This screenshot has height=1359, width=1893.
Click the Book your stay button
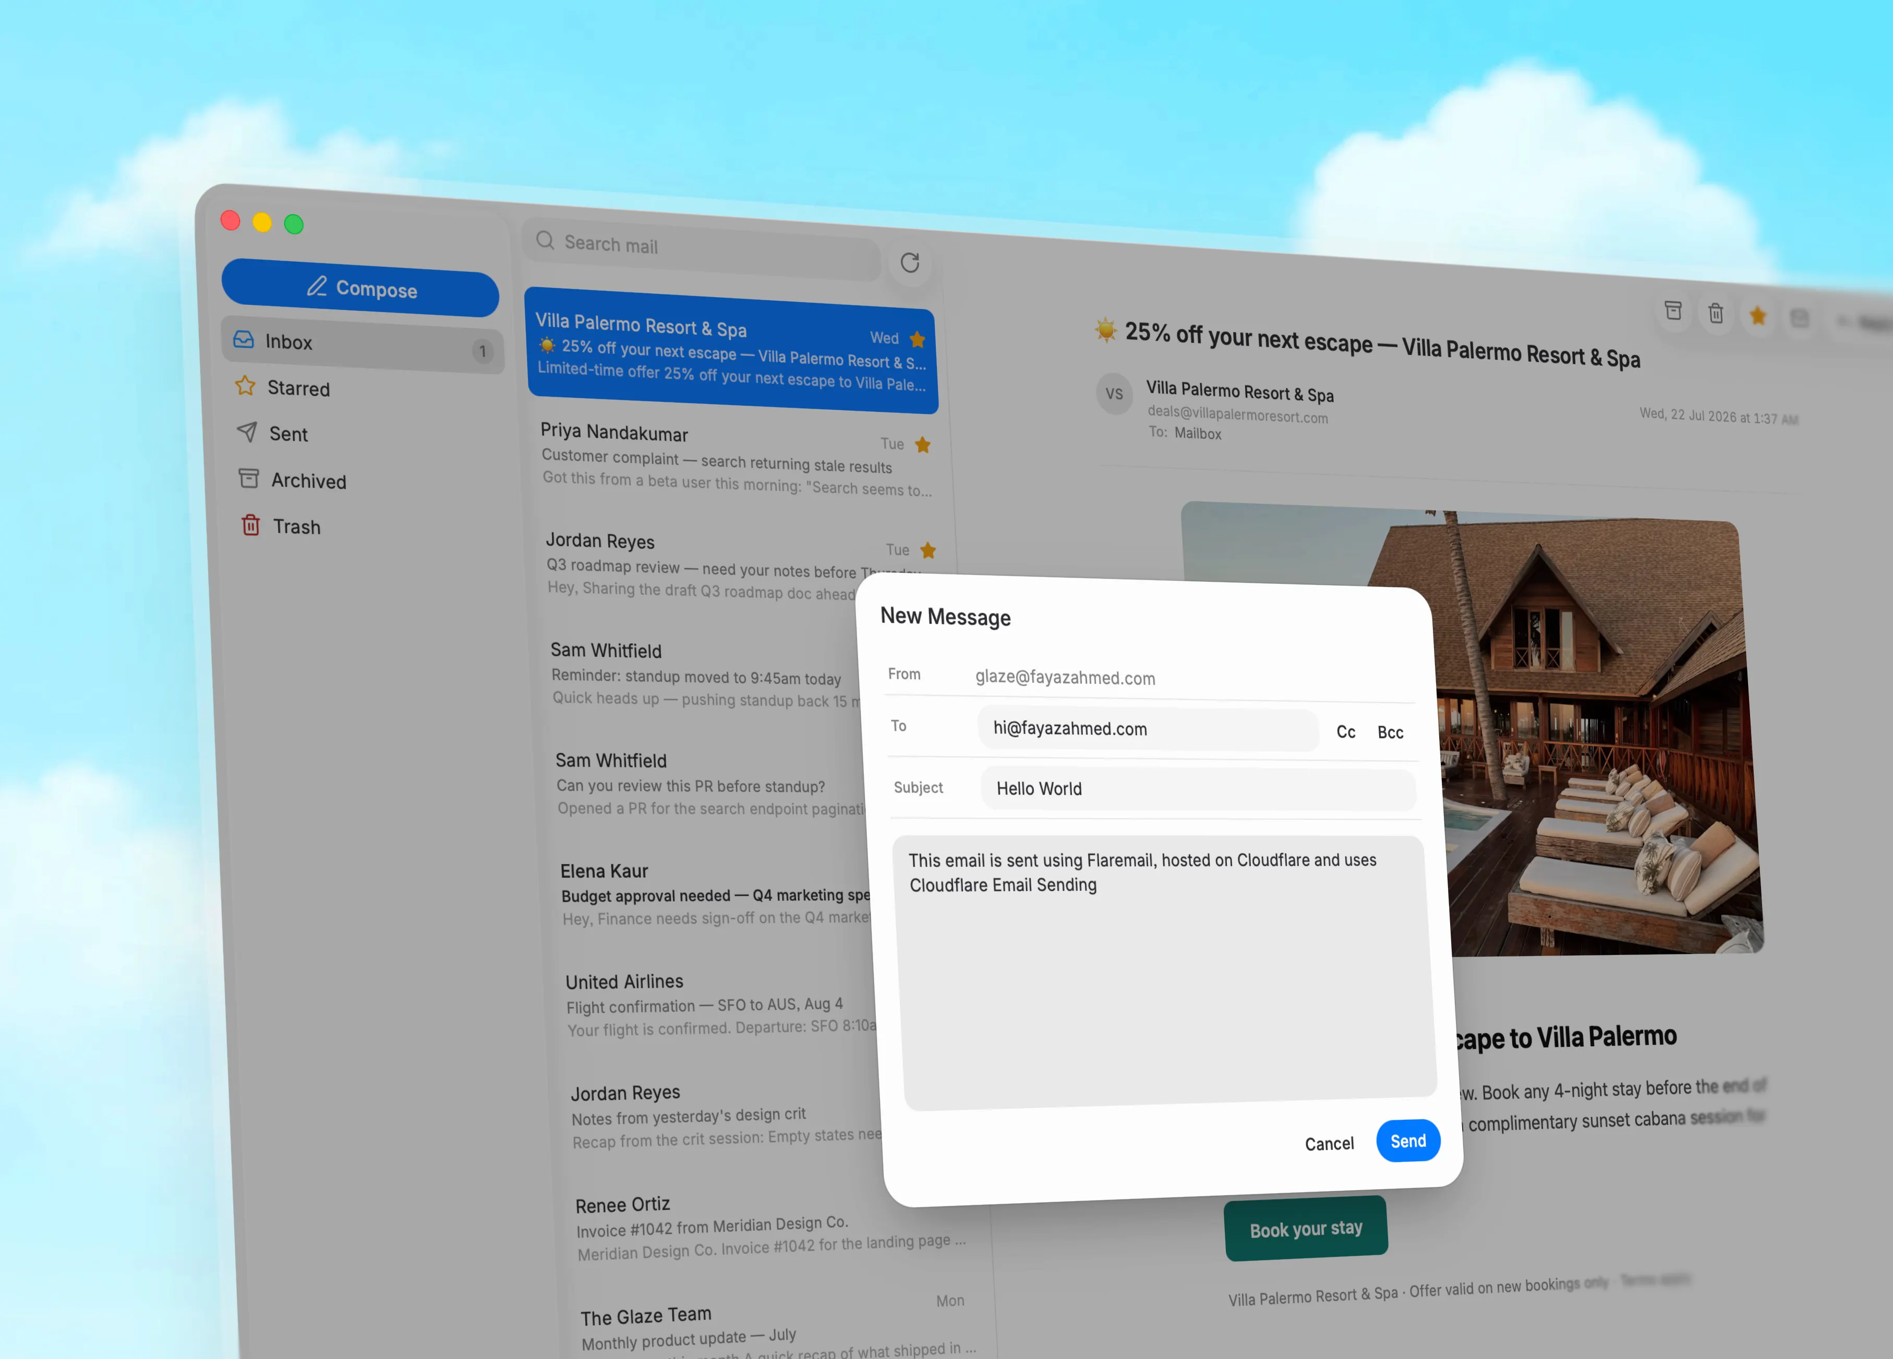pos(1306,1228)
